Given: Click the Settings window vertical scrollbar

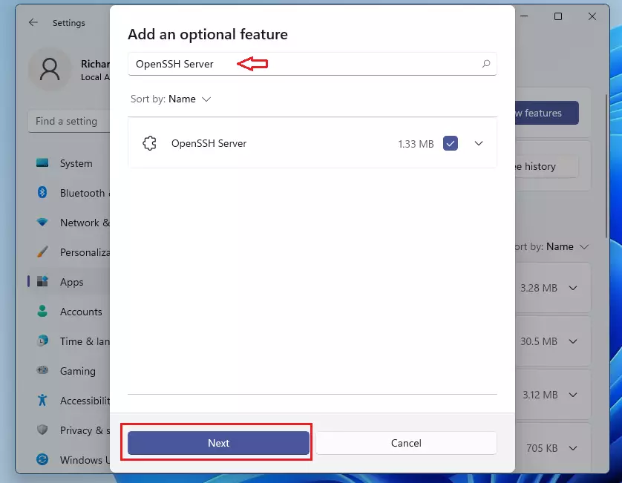Looking at the screenshot, I should point(606,166).
